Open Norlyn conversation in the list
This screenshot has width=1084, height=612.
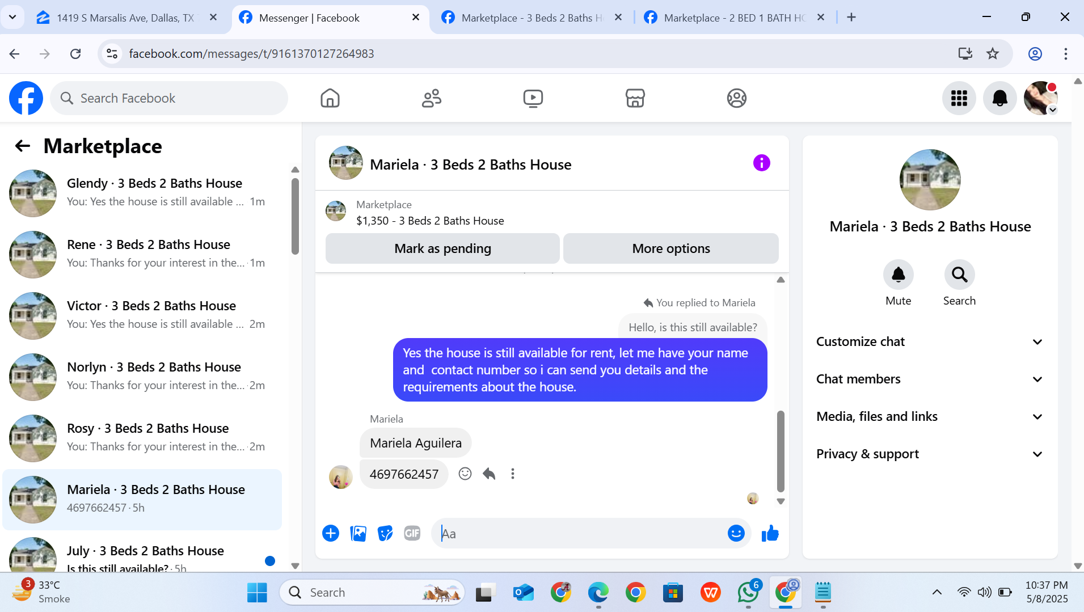coord(142,377)
